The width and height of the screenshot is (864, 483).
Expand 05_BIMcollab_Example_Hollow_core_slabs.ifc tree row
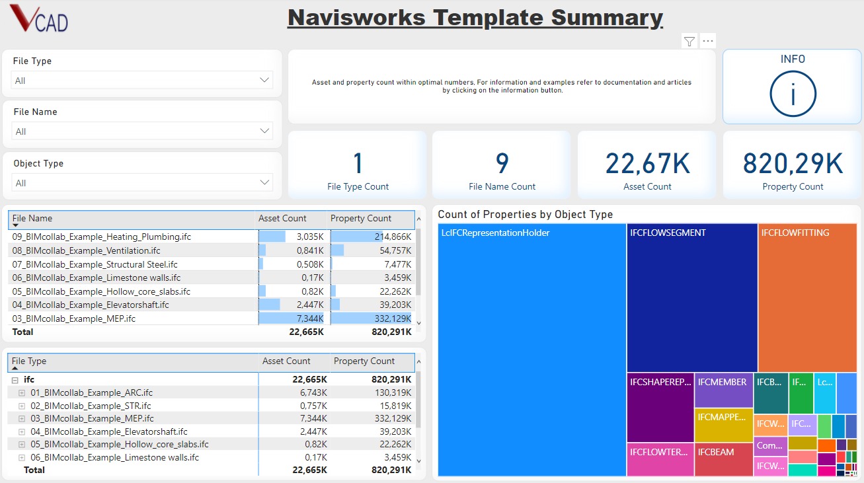(x=22, y=444)
